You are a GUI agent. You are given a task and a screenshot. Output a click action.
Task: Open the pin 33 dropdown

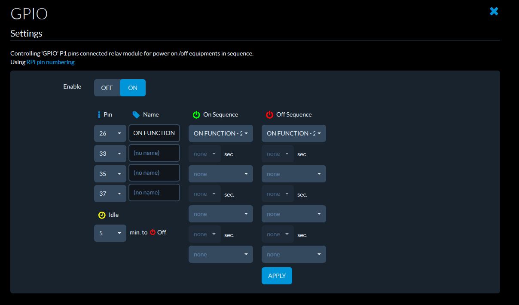(x=110, y=154)
